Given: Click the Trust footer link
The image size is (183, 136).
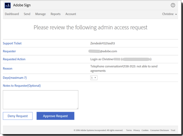Looking at the screenshot, I should [x=173, y=130].
